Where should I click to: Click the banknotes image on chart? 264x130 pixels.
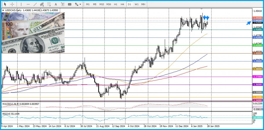pos(33,33)
